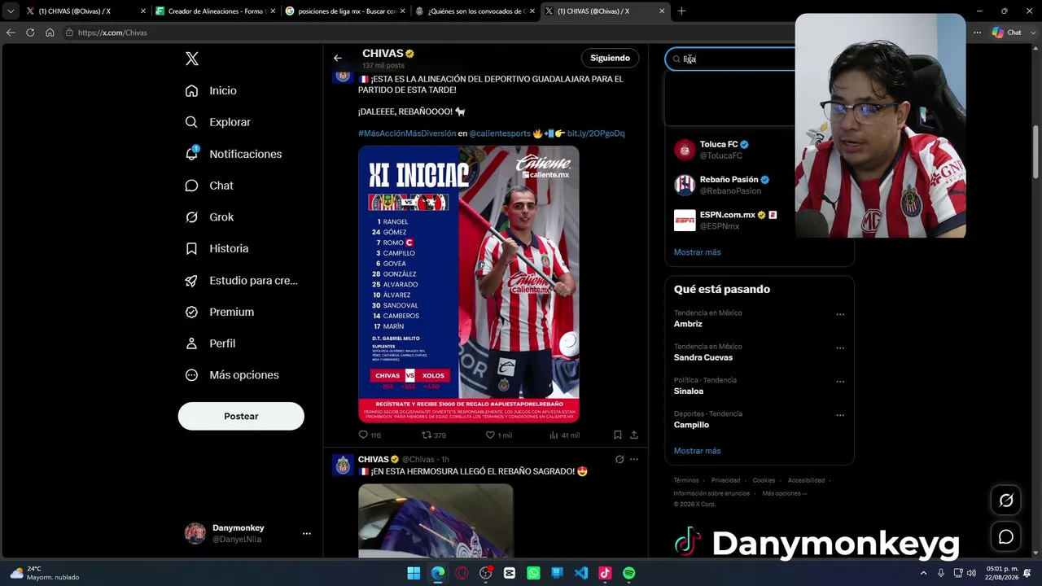Bookmark the lineup post
The width and height of the screenshot is (1042, 586).
click(618, 435)
